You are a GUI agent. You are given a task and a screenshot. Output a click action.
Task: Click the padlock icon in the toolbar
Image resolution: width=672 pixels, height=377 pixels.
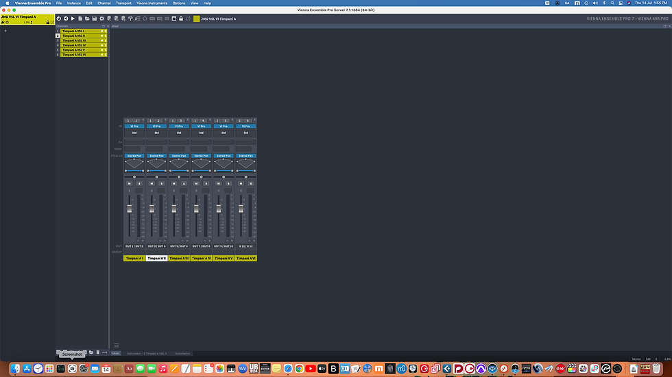coord(181,18)
